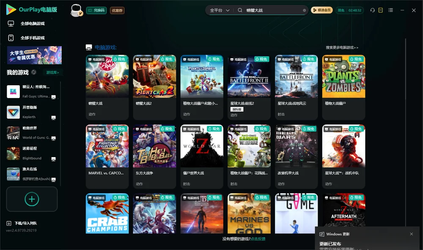Open the fishing game sidebar icon
Viewport: 423px width, 250px height.
point(13,174)
